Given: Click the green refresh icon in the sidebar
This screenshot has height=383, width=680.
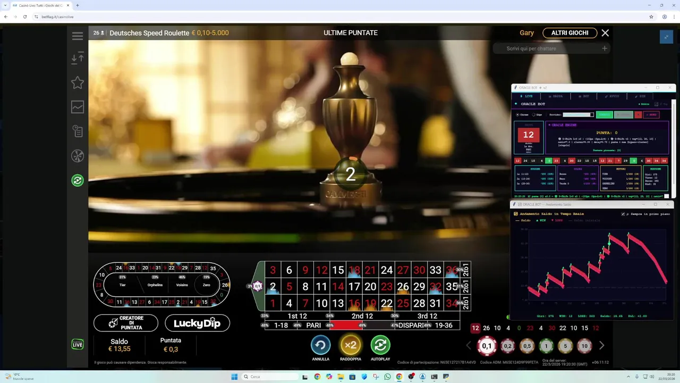Looking at the screenshot, I should [x=78, y=180].
